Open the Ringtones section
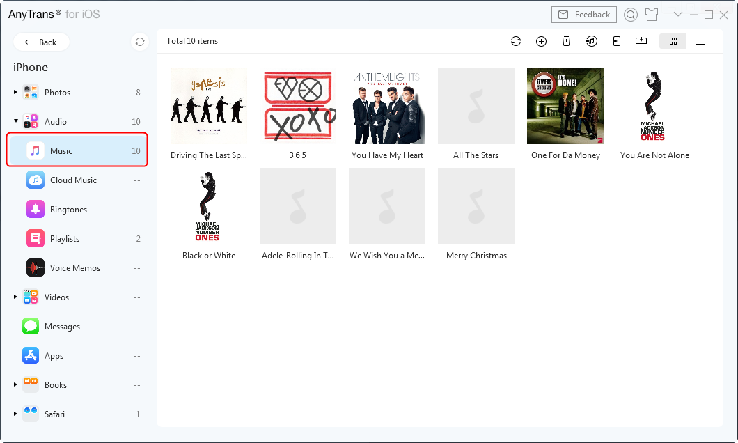 coord(67,209)
